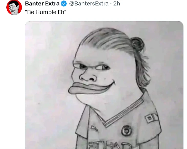Click the blue verified checkmark badge
Image resolution: width=187 pixels, height=149 pixels.
pyautogui.click(x=64, y=4)
